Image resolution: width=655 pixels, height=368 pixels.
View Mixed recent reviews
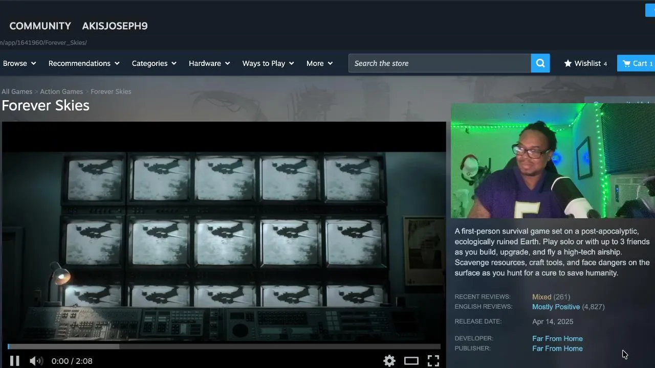(541, 297)
